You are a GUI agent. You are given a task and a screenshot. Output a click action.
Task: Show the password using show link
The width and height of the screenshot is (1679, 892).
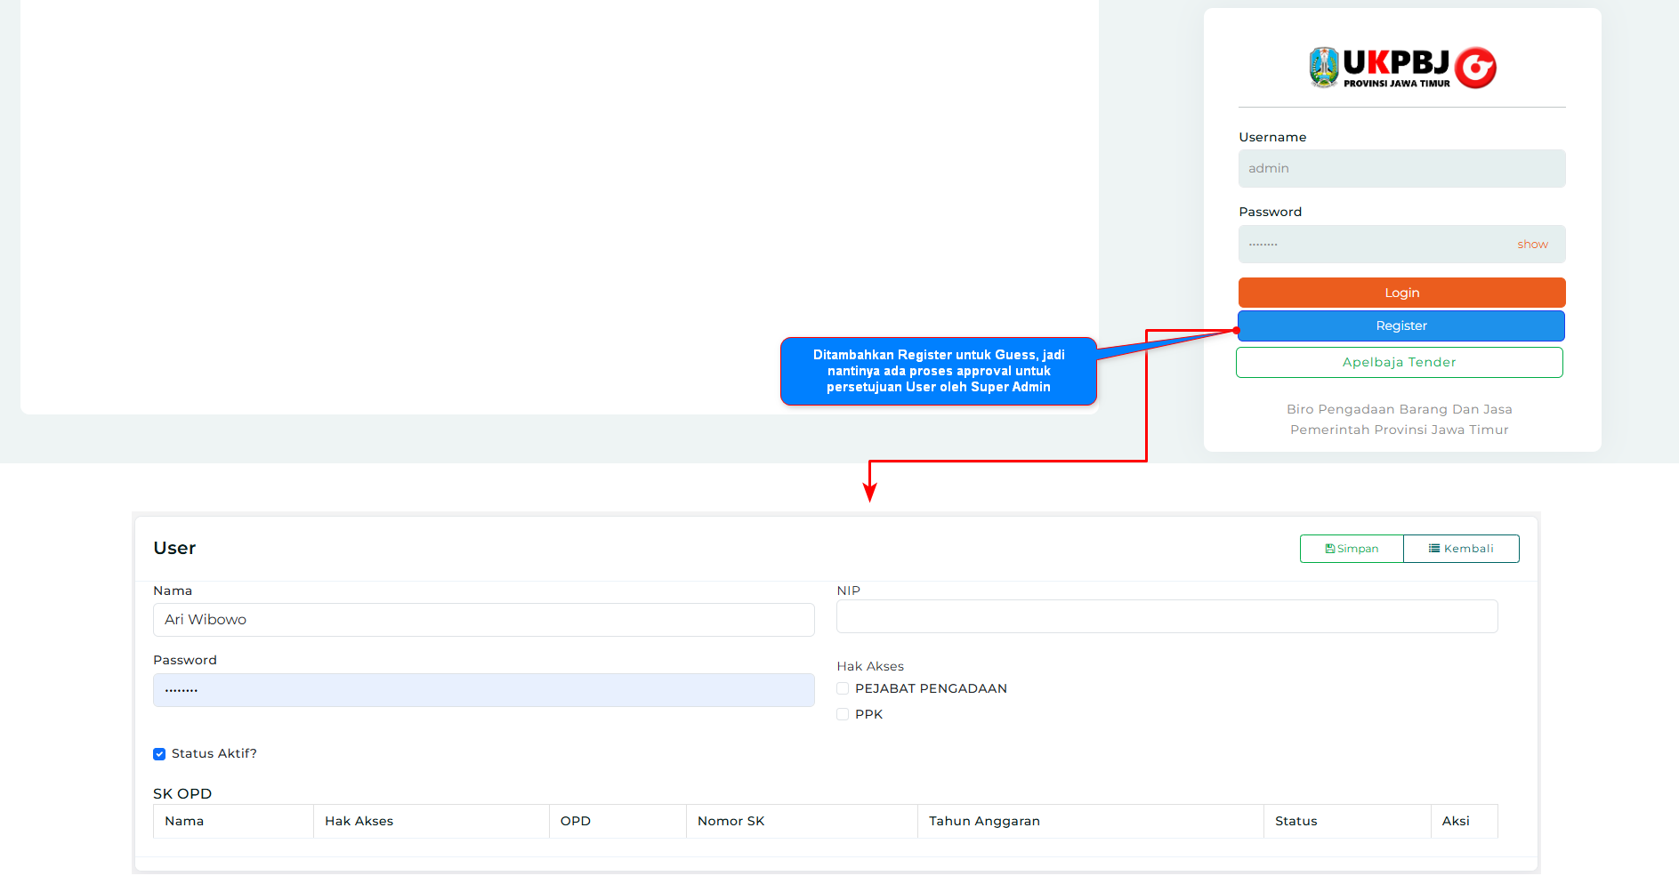pos(1532,245)
